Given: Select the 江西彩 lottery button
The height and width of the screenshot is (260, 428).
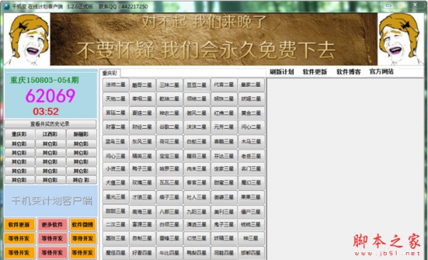Looking at the screenshot, I should [50, 134].
